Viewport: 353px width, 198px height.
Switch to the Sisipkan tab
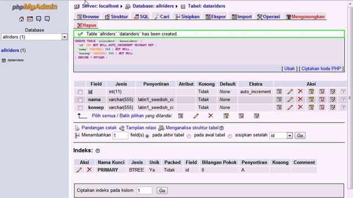[188, 16]
